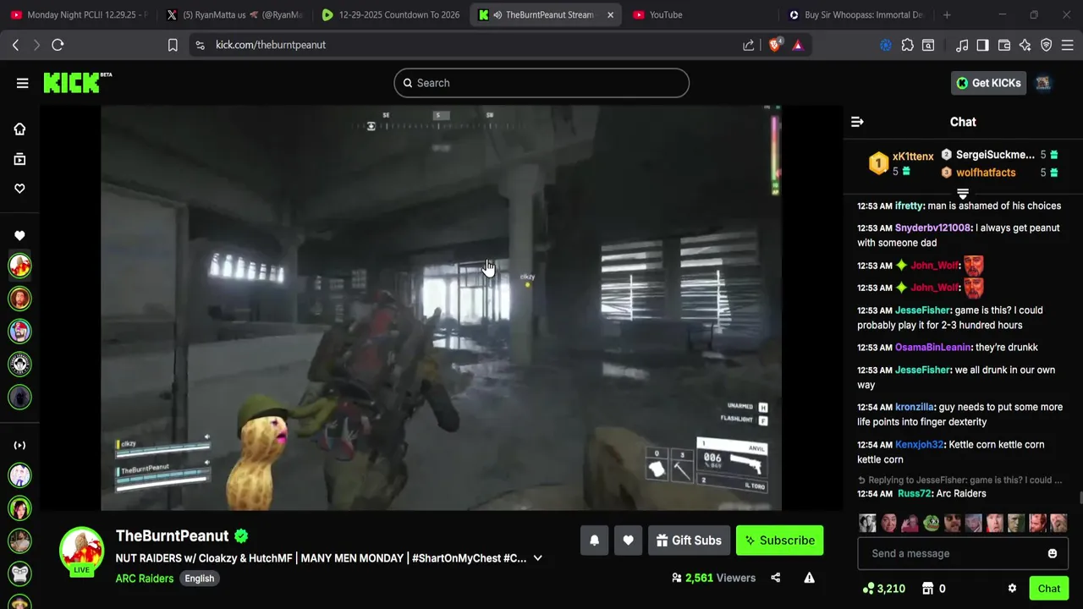The image size is (1083, 609).
Task: Switch to Buy Sir Whoopass tab
Action: tap(856, 14)
